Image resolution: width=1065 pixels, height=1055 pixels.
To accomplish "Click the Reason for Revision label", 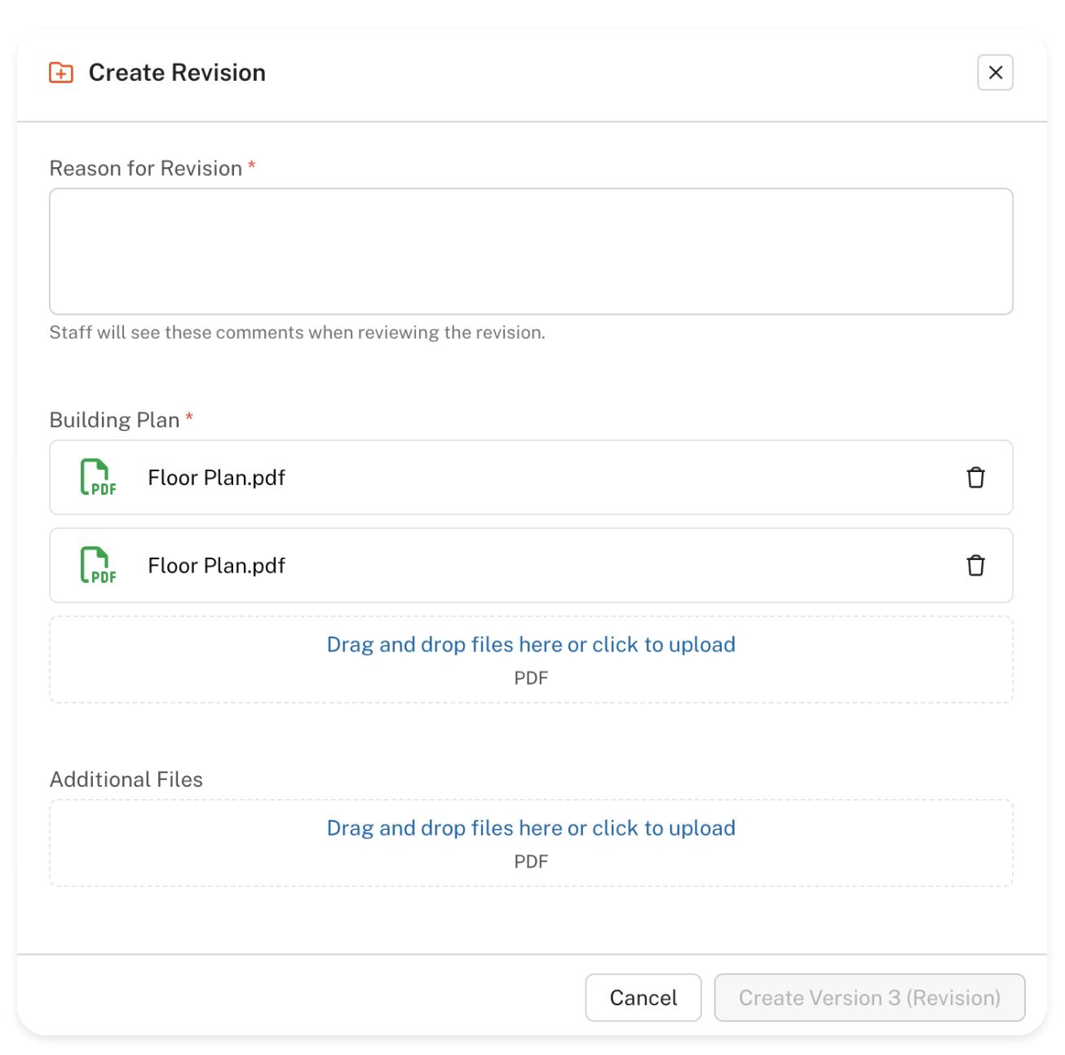I will (x=146, y=169).
